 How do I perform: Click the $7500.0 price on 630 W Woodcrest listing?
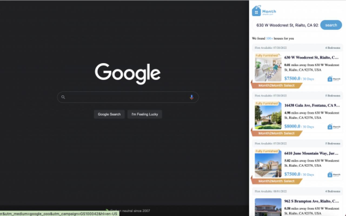coord(292,79)
